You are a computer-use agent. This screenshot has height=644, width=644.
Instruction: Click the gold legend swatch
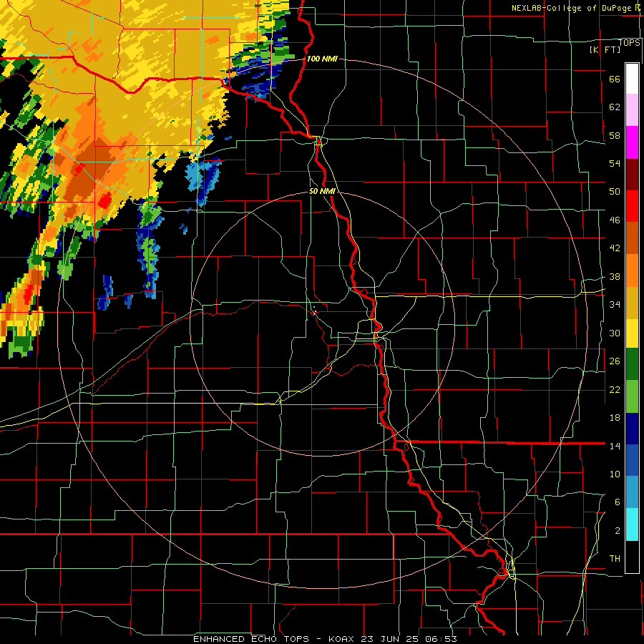click(x=632, y=303)
